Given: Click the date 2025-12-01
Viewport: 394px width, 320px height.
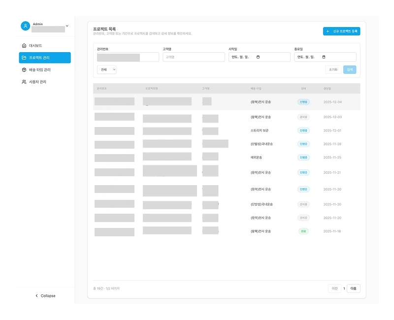Looking at the screenshot, I should click(x=332, y=130).
